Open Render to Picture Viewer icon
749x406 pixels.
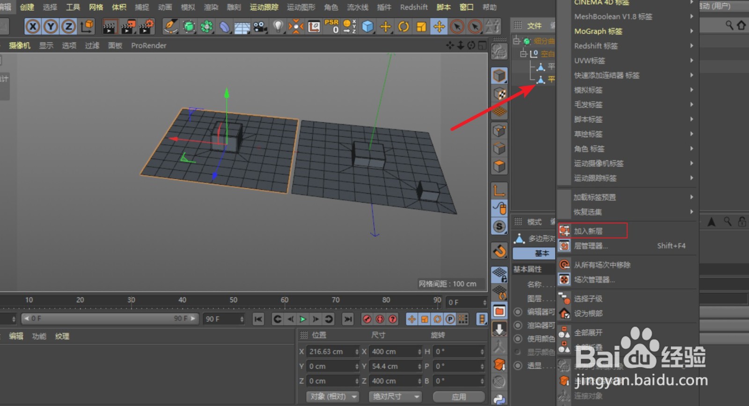tap(128, 27)
